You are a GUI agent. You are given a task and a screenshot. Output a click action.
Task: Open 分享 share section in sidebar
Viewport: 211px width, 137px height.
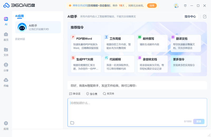(6, 67)
